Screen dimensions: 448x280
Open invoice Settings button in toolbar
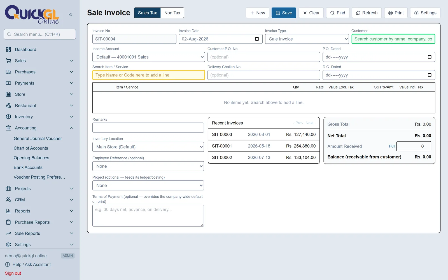tap(425, 13)
